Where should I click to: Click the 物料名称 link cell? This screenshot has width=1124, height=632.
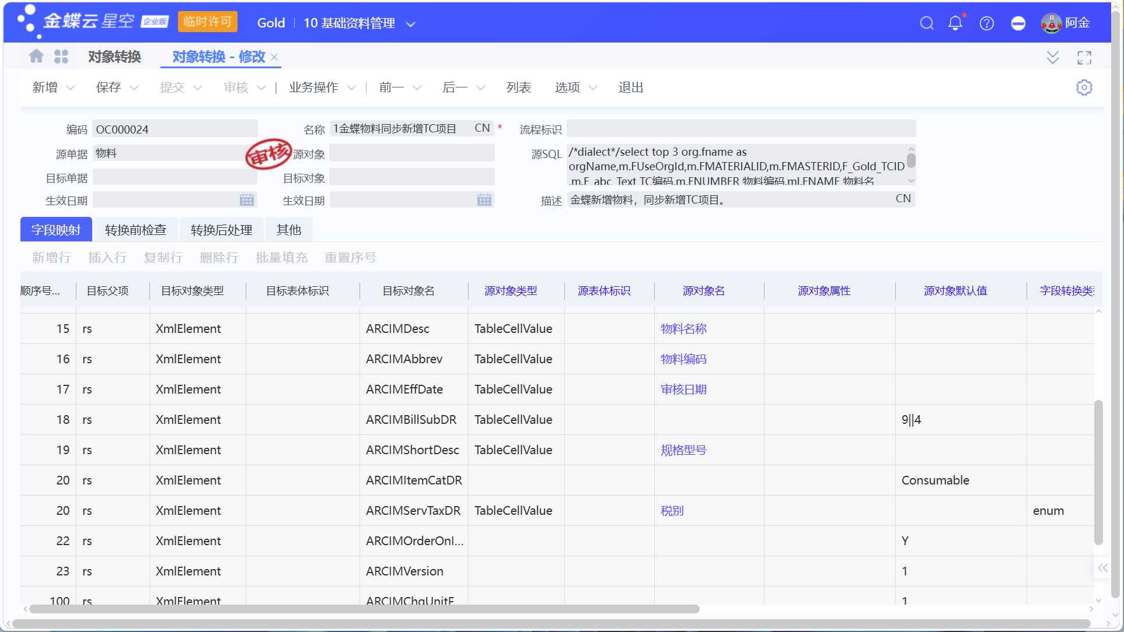pos(683,329)
